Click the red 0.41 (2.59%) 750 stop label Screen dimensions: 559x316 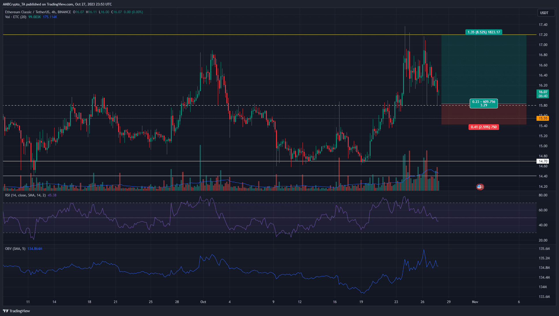pyautogui.click(x=484, y=127)
